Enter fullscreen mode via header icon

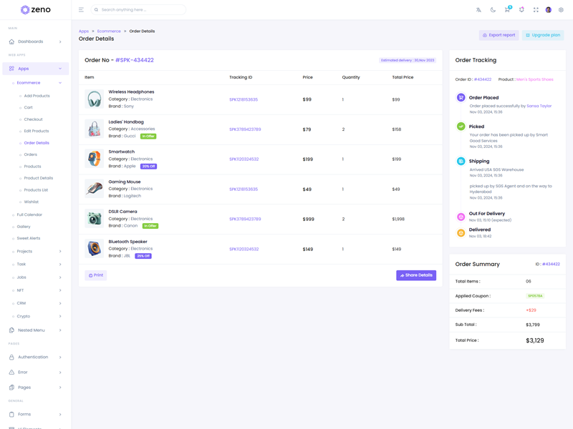(536, 10)
